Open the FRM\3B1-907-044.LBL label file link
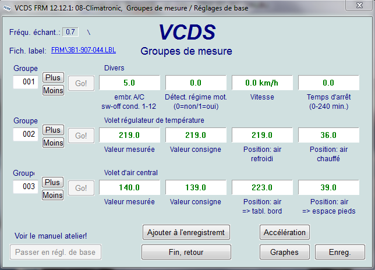 (83, 50)
